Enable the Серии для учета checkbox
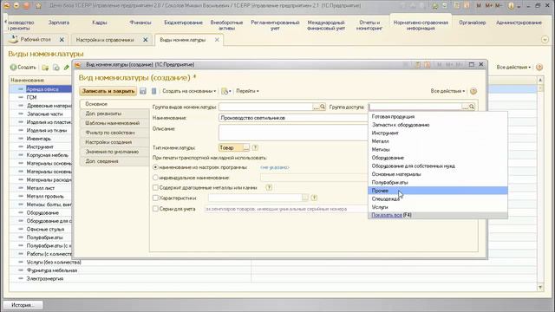555x312 pixels. (x=155, y=209)
